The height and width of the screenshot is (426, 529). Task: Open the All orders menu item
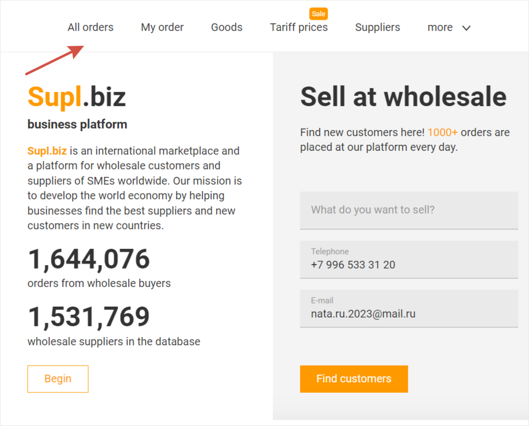click(91, 27)
